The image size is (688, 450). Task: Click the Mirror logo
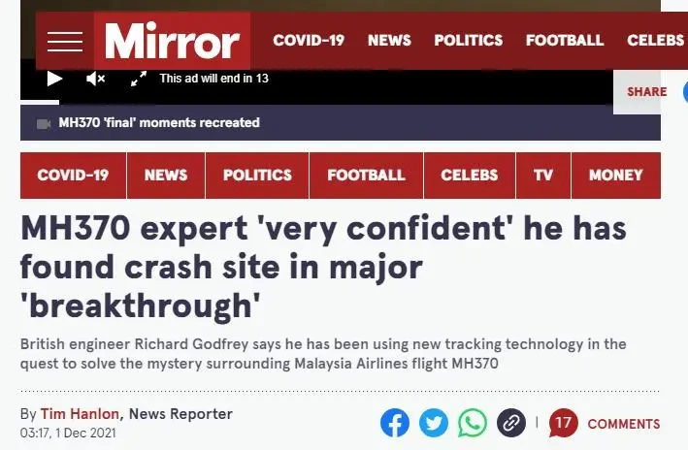(172, 41)
